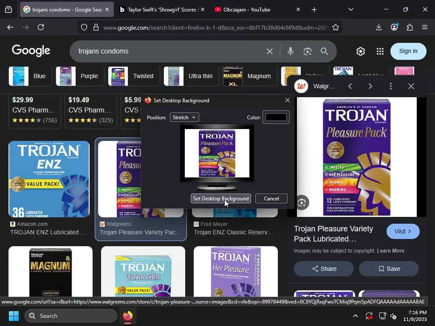Screen dimensions: 435x326
Task: Filter results by Twisted chip
Action: [134, 76]
